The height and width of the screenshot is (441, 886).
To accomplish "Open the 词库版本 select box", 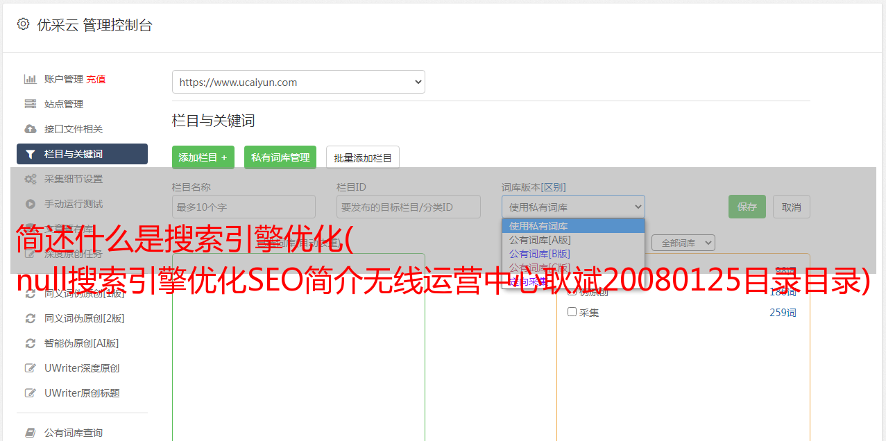I will click(x=573, y=207).
